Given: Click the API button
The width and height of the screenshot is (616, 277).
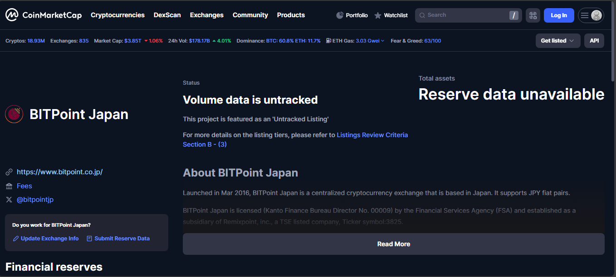Looking at the screenshot, I should click(594, 41).
